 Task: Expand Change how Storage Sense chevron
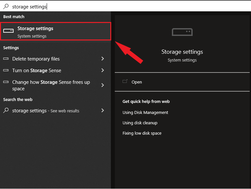click(x=102, y=85)
